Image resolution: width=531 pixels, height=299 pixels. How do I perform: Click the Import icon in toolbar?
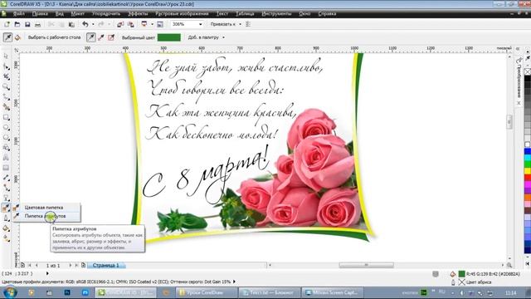[120, 24]
